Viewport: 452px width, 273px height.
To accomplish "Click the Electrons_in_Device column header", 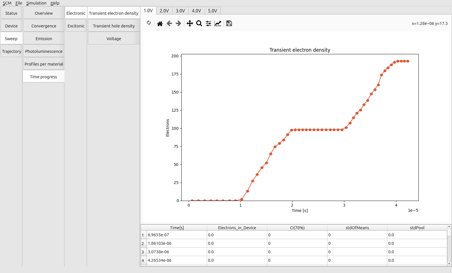I will pyautogui.click(x=237, y=228).
